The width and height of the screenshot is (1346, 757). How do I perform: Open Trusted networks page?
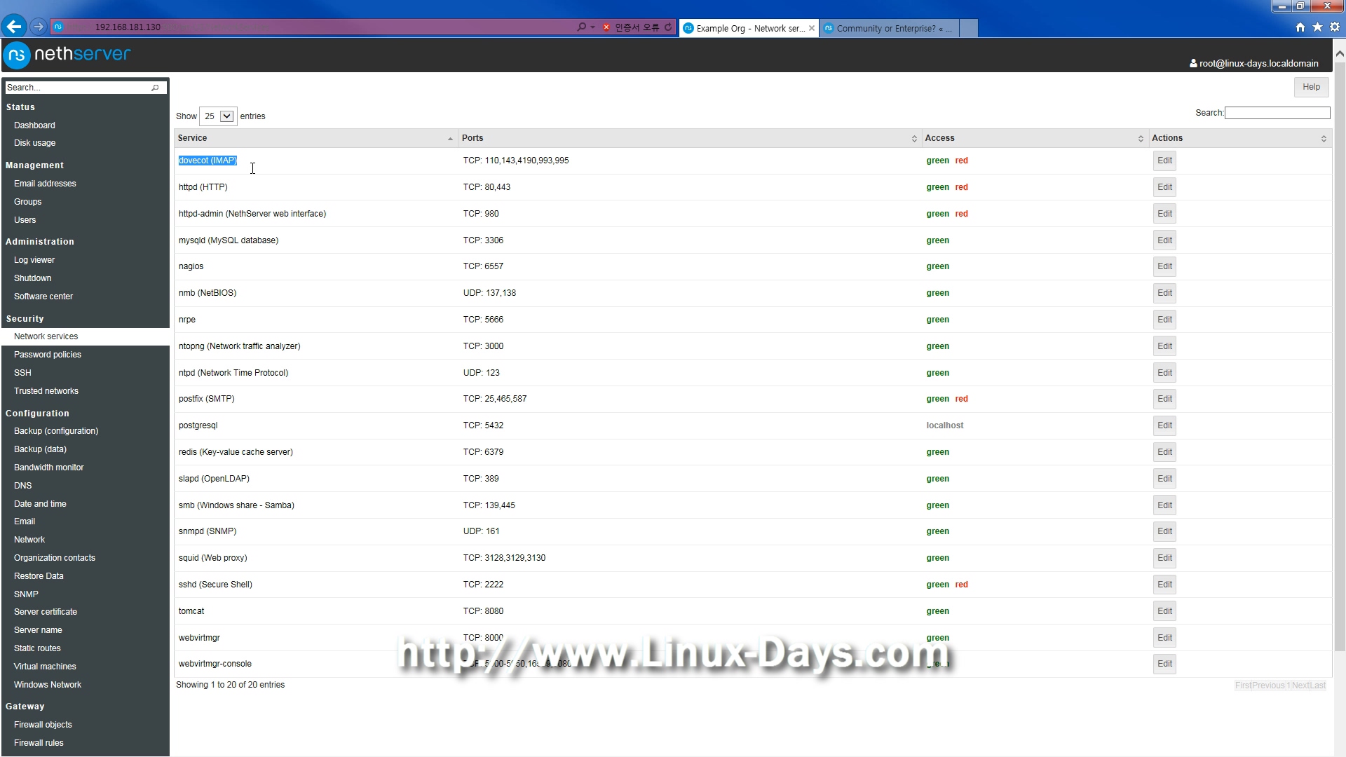tap(46, 391)
